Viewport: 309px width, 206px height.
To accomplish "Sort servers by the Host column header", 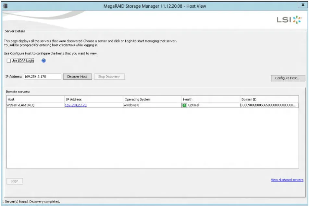I will [x=35, y=99].
